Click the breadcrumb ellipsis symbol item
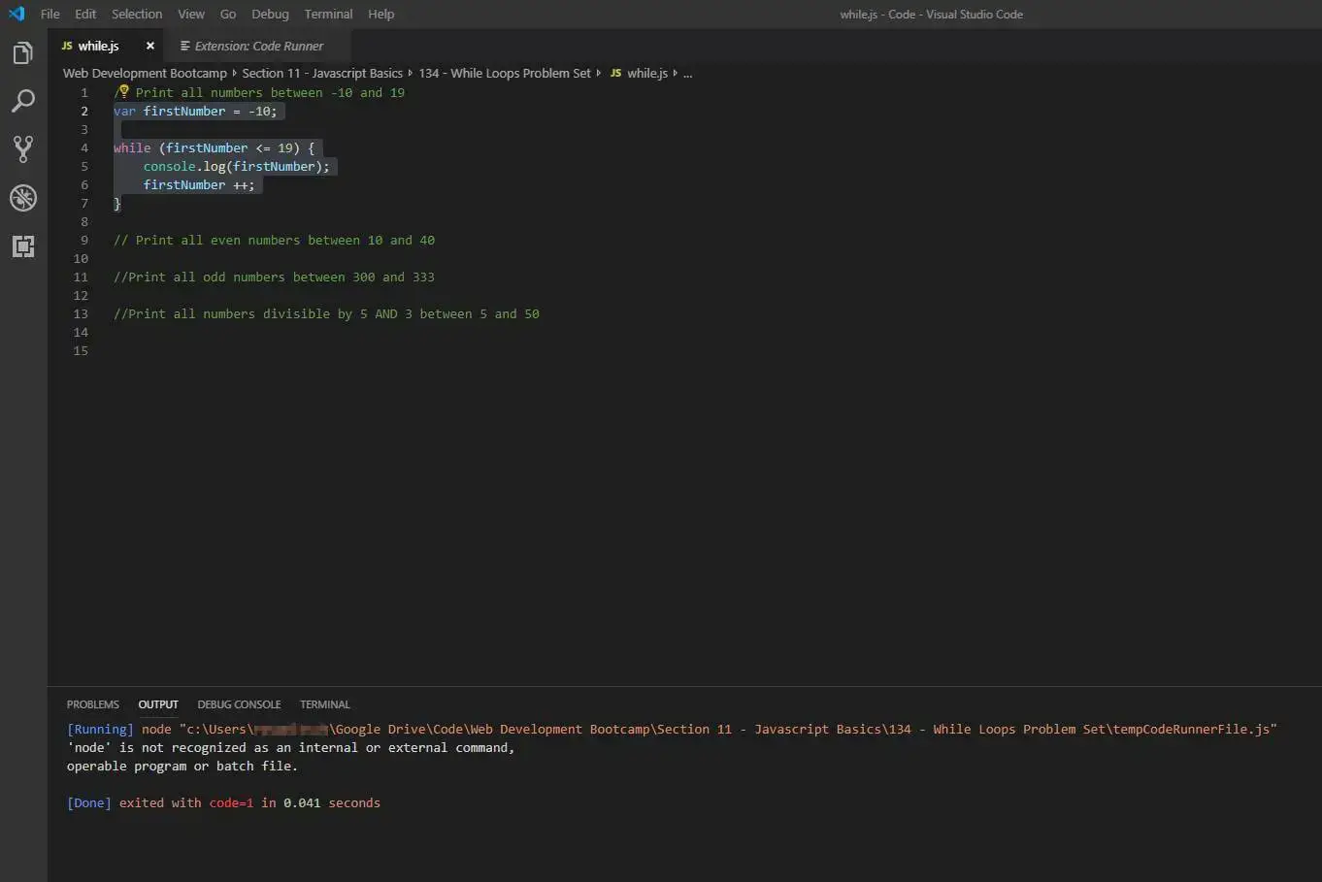 point(687,73)
